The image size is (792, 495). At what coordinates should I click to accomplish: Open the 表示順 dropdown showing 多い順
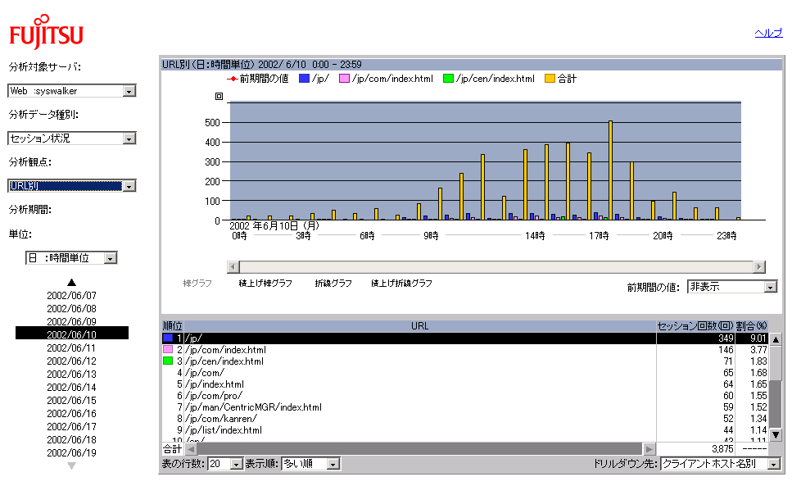[x=310, y=464]
